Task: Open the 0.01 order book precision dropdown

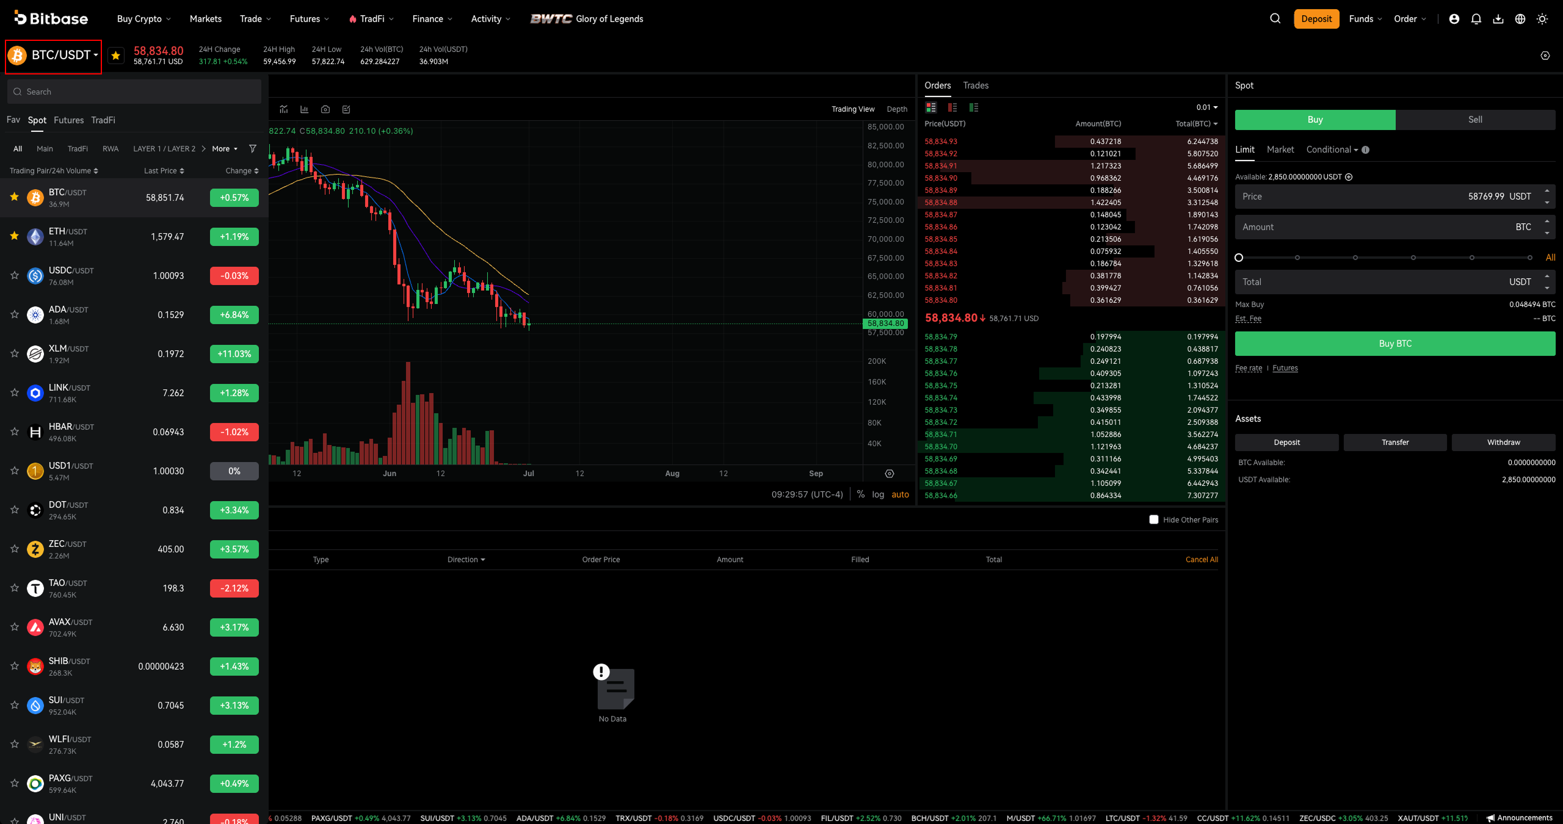Action: [1207, 107]
